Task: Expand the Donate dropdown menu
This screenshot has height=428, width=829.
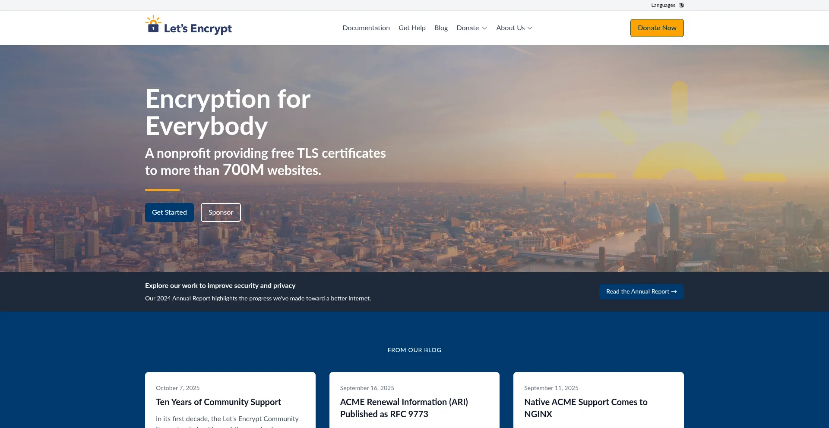Action: pyautogui.click(x=471, y=28)
